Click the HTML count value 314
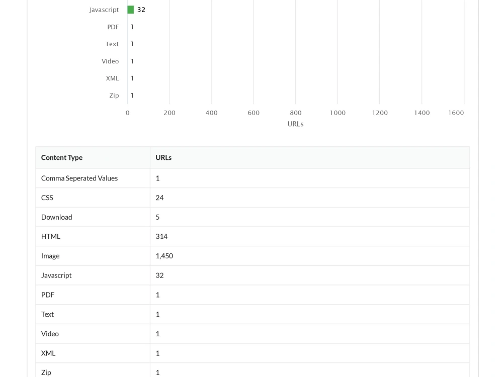 tap(161, 237)
